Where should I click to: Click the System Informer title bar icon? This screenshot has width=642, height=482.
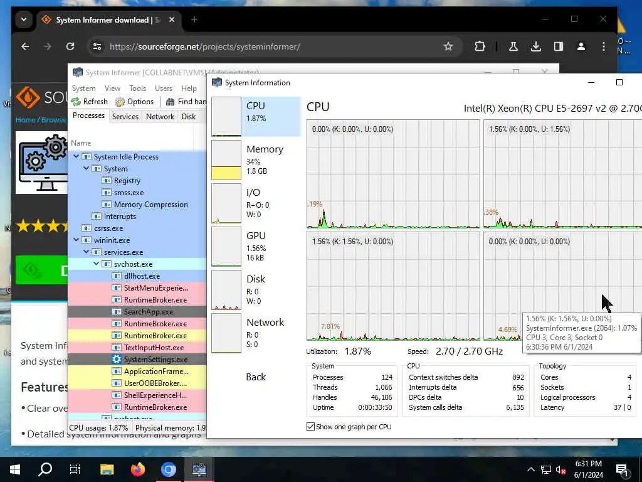coord(77,73)
